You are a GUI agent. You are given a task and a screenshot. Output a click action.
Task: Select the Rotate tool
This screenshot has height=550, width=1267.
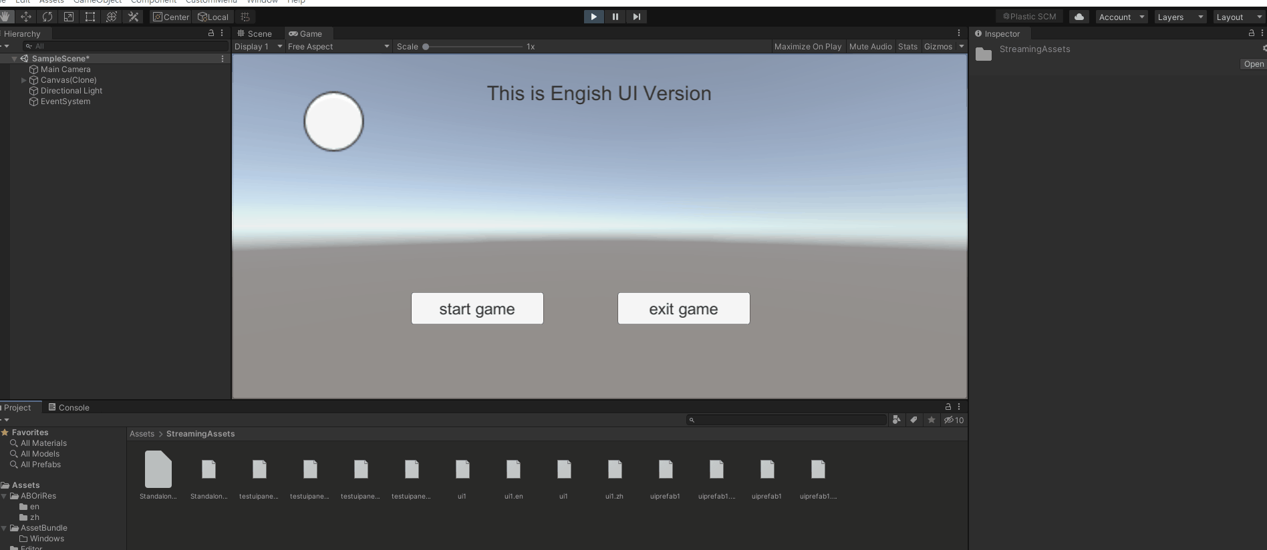tap(47, 17)
